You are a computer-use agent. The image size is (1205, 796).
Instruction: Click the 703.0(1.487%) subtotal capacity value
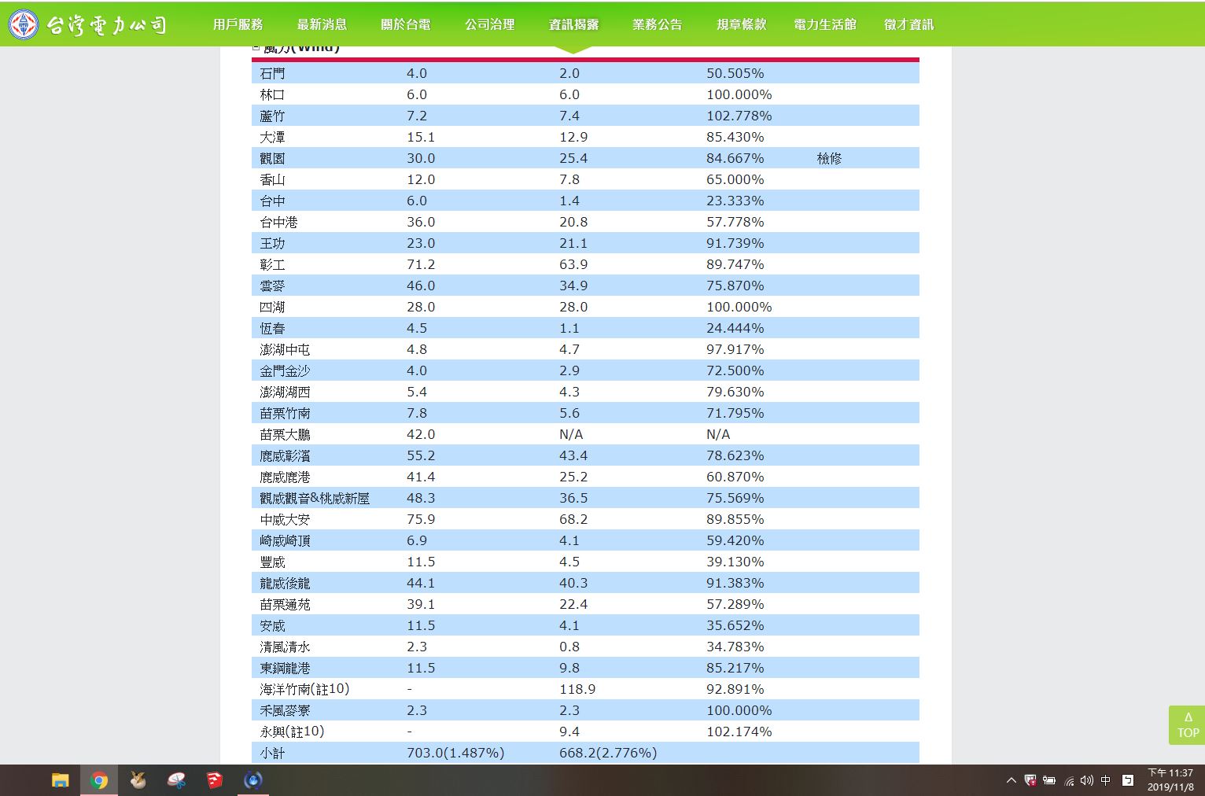click(x=455, y=753)
